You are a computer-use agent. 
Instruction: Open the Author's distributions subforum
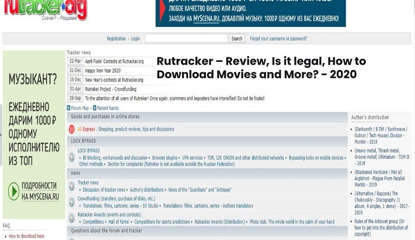click(x=147, y=190)
